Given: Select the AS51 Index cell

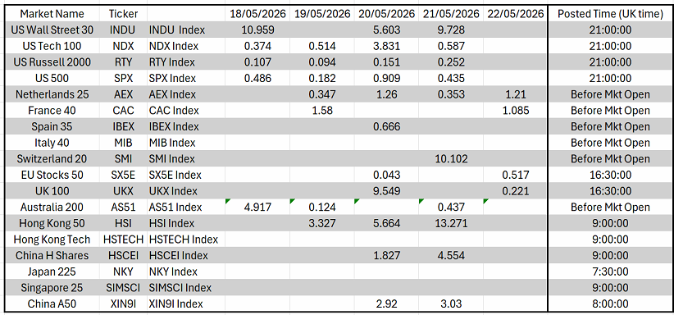Looking at the screenshot, I should coord(186,207).
